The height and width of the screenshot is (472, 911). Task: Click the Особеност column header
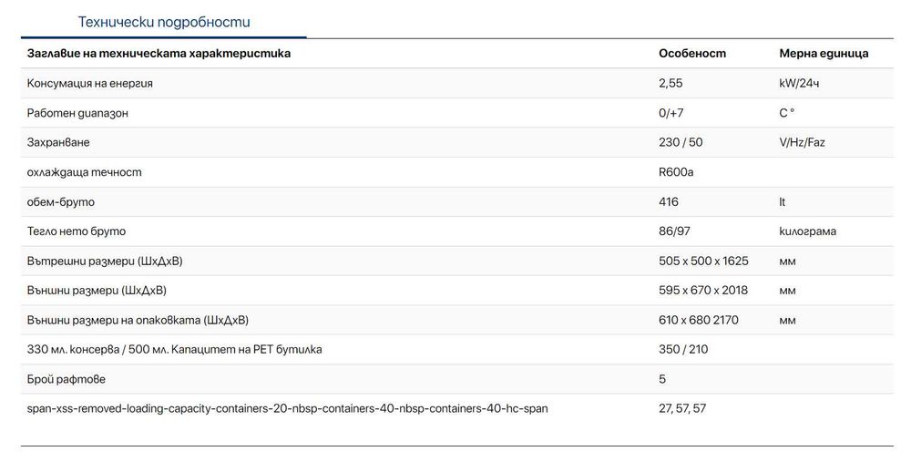[x=691, y=54]
